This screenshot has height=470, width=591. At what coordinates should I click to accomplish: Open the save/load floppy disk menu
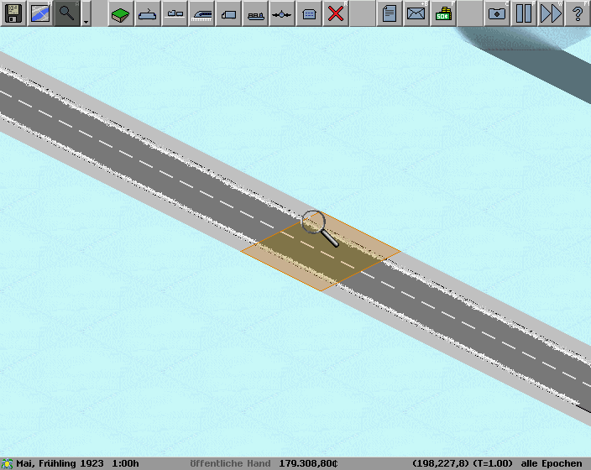point(13,13)
